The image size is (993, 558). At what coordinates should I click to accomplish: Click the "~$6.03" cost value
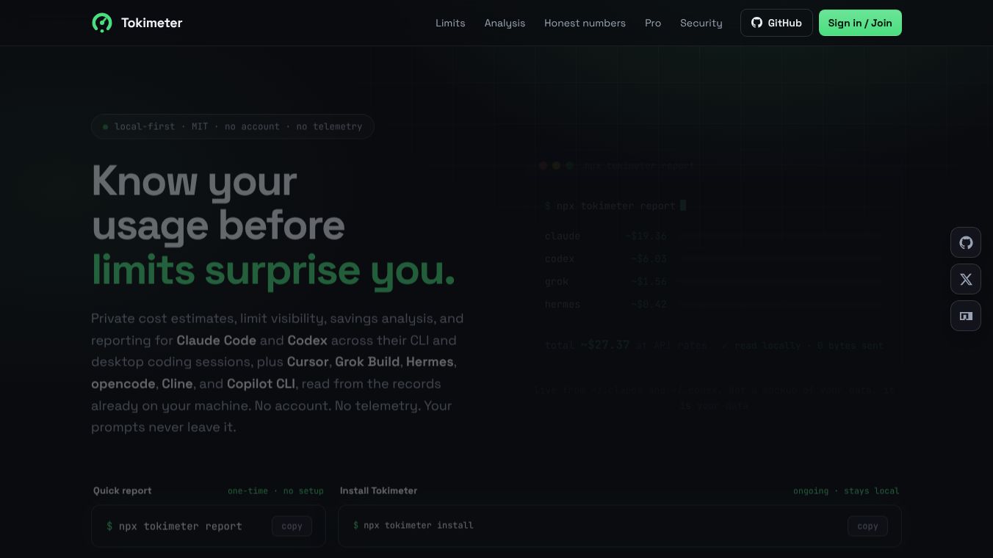point(649,258)
